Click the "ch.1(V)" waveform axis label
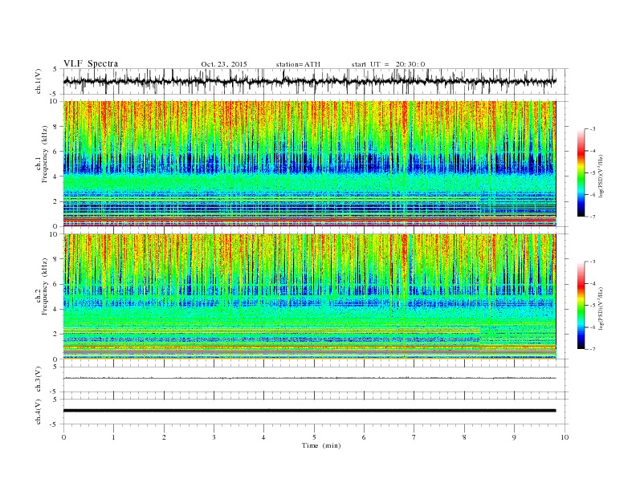Image resolution: width=636 pixels, height=491 pixels. click(x=39, y=81)
